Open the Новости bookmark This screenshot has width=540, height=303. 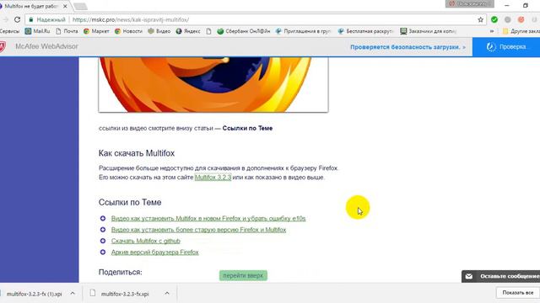click(x=128, y=31)
